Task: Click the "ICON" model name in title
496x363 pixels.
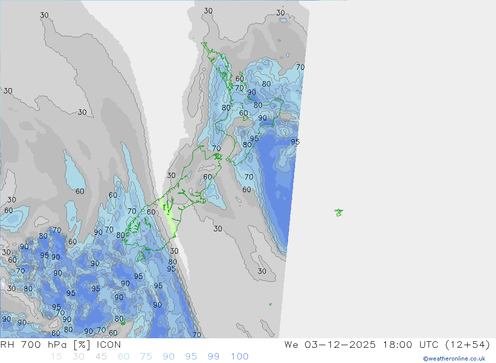Action: tap(109, 345)
